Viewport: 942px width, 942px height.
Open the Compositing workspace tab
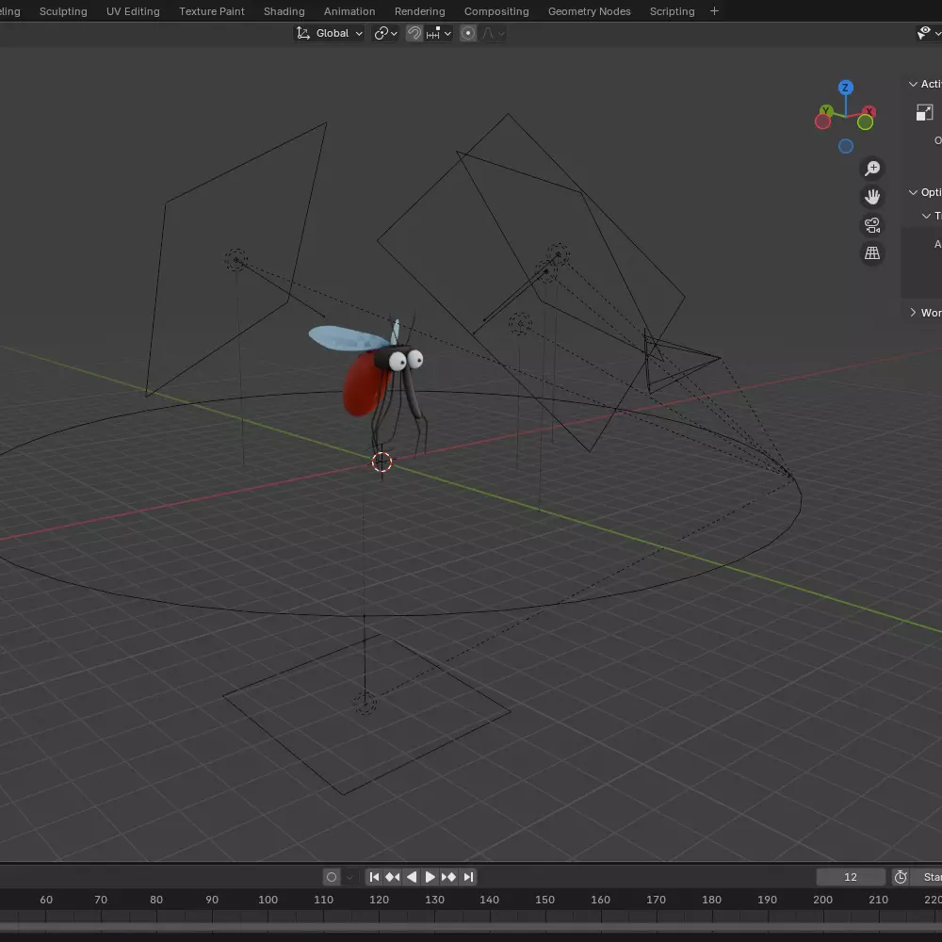[x=496, y=11]
